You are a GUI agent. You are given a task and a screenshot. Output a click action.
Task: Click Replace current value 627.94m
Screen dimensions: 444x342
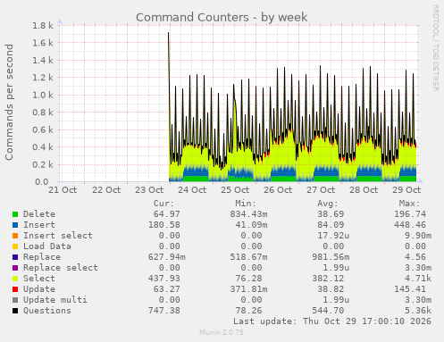point(167,257)
